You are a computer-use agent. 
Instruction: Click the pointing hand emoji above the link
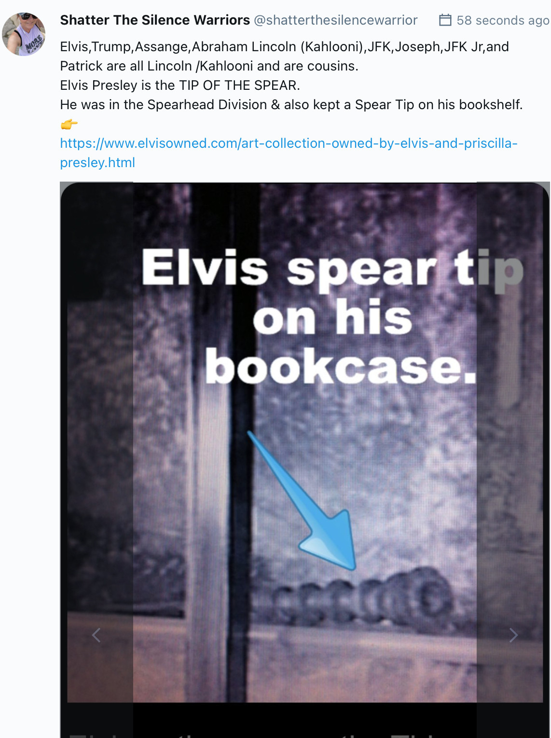pyautogui.click(x=69, y=124)
